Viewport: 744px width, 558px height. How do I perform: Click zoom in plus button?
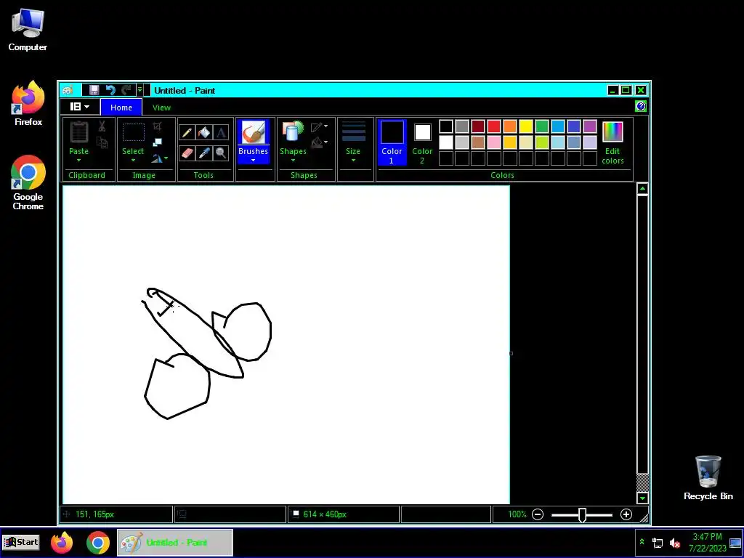(626, 514)
